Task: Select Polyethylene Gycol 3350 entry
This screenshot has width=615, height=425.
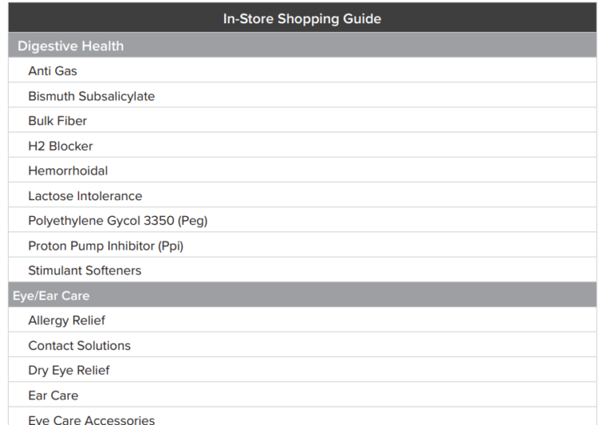Action: (118, 221)
